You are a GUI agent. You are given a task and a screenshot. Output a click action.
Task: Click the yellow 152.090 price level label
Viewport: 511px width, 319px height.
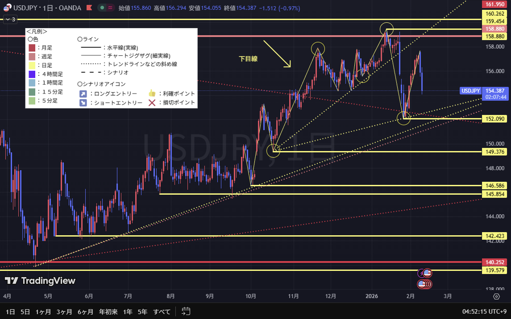point(494,119)
